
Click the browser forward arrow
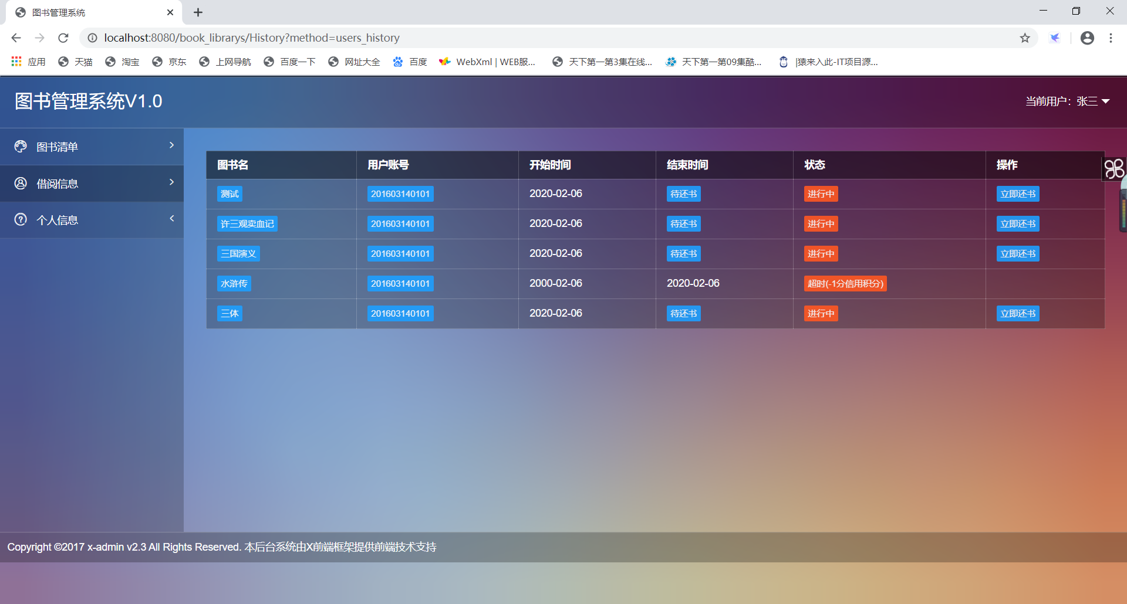pyautogui.click(x=39, y=38)
